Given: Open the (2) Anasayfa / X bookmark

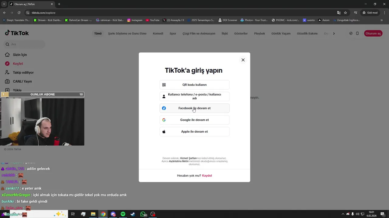Looking at the screenshot, I should tap(173, 20).
